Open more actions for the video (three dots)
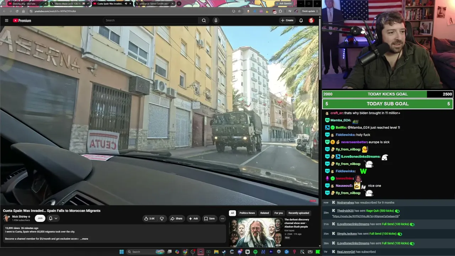Screen dimensions: 455x256 [222, 218]
